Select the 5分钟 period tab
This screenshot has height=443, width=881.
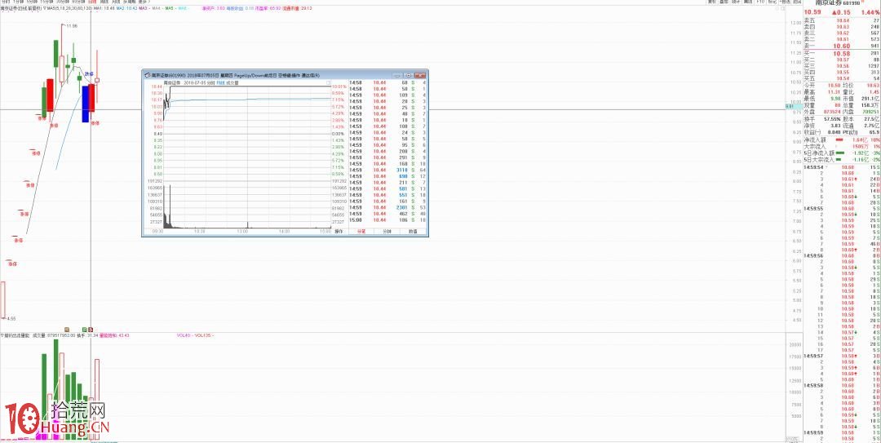(32, 2)
